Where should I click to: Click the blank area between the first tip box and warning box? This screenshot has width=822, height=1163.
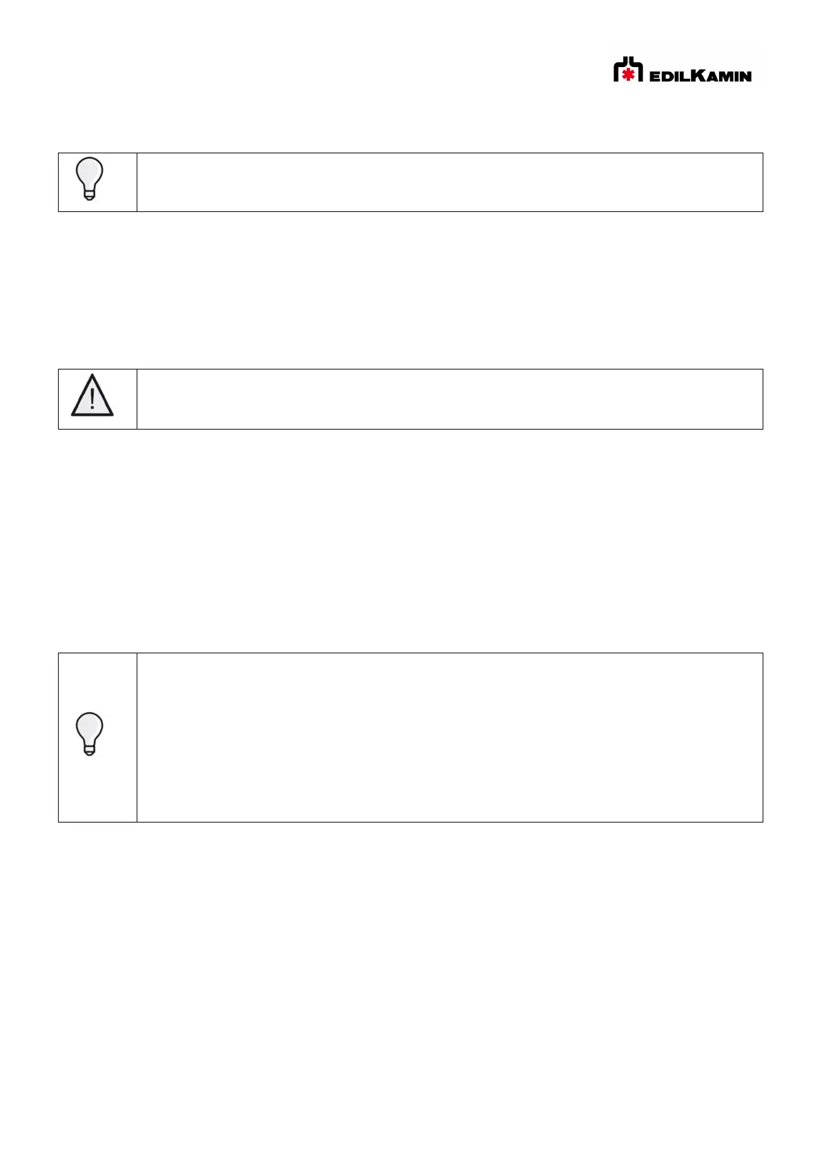(411, 290)
